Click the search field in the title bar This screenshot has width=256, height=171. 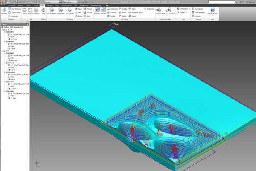221,2
